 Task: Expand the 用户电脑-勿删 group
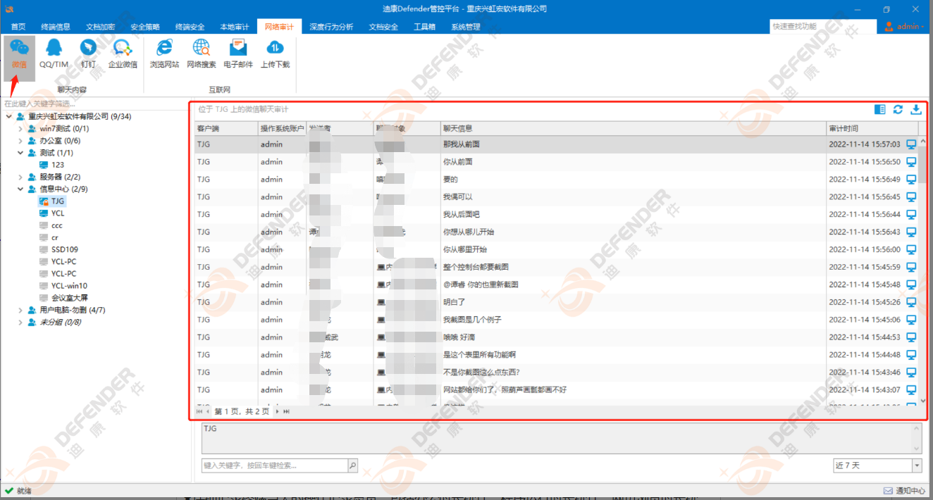[x=20, y=310]
